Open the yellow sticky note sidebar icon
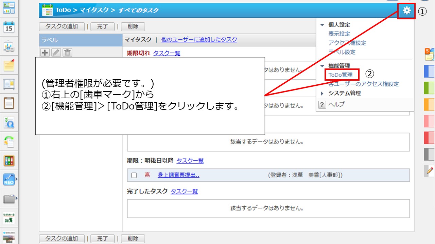The height and width of the screenshot is (244, 435). pos(9,65)
